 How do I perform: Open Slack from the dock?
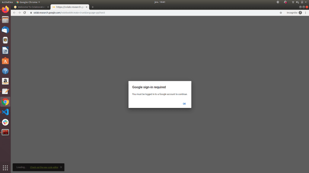point(5,122)
